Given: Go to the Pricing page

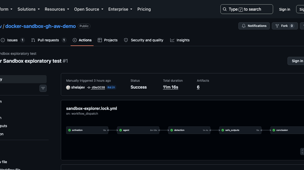Looking at the screenshot, I should 144,9.
